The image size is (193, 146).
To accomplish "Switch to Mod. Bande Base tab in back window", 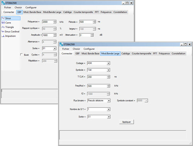I will pos(32,12).
